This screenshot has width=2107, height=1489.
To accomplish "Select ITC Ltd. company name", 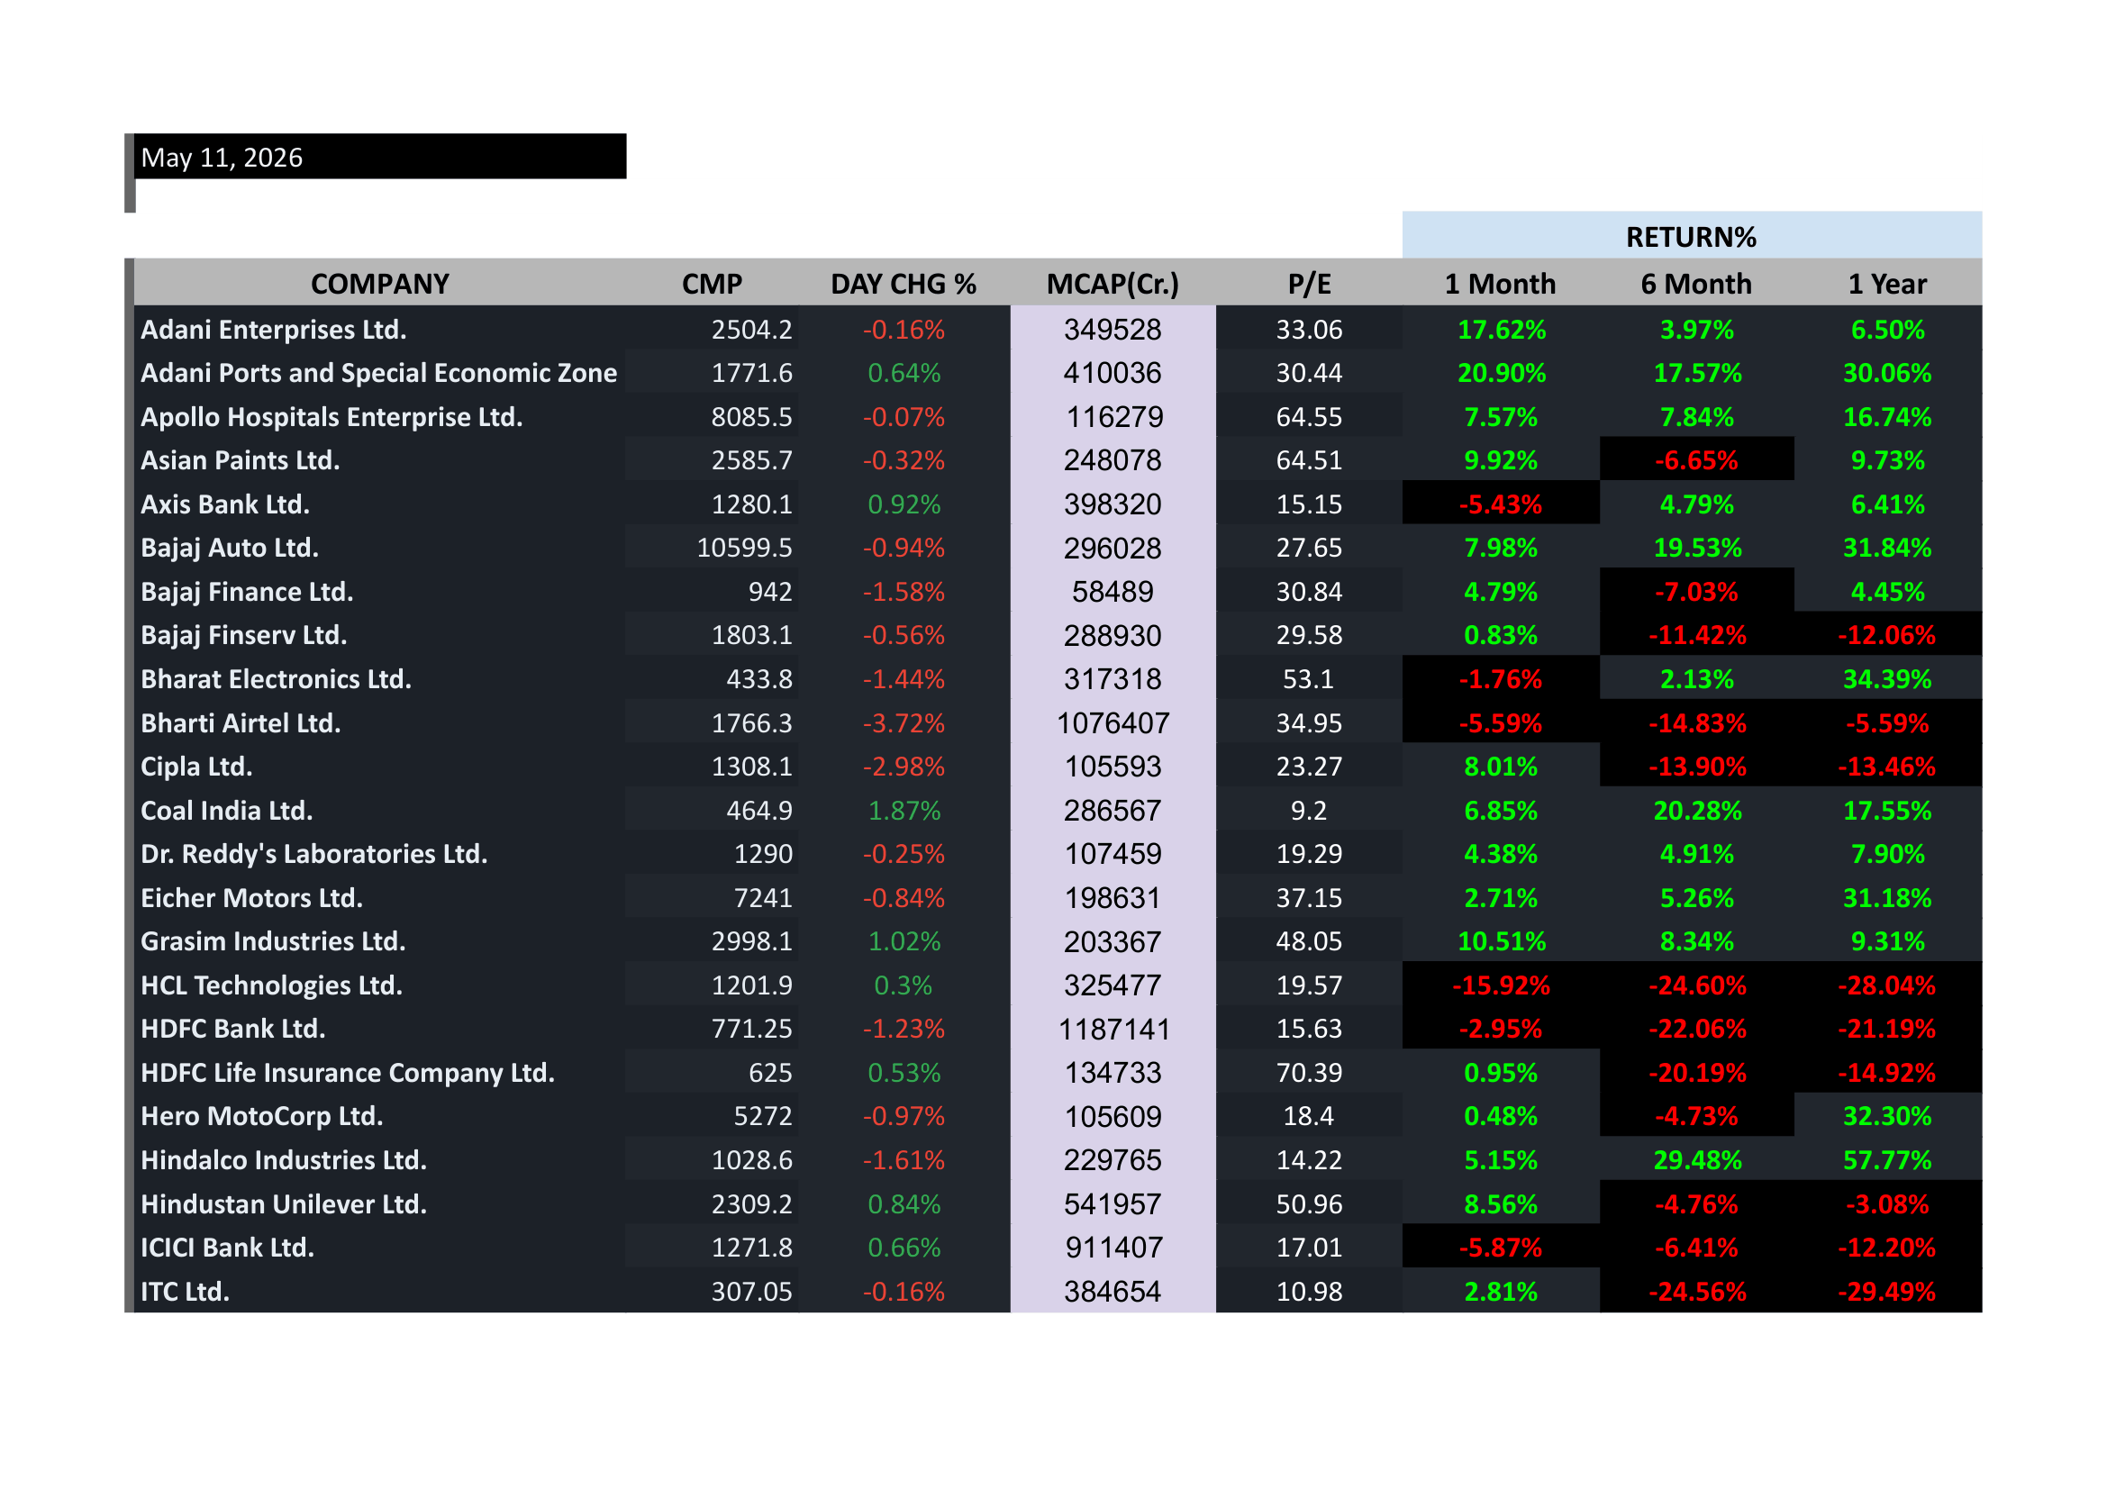I will pos(186,1291).
